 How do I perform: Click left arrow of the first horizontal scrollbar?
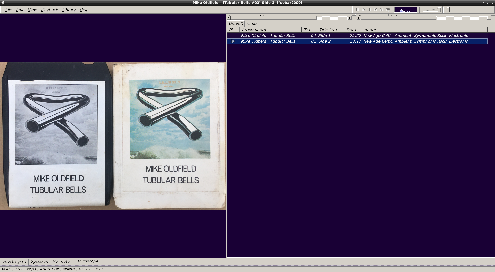tap(229, 18)
